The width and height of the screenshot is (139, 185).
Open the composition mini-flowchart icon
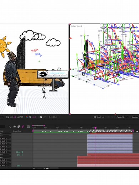point(9,127)
